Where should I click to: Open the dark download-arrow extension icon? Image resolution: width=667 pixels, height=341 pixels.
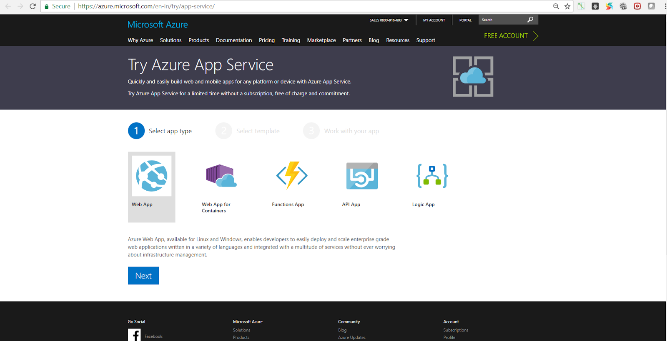click(595, 6)
